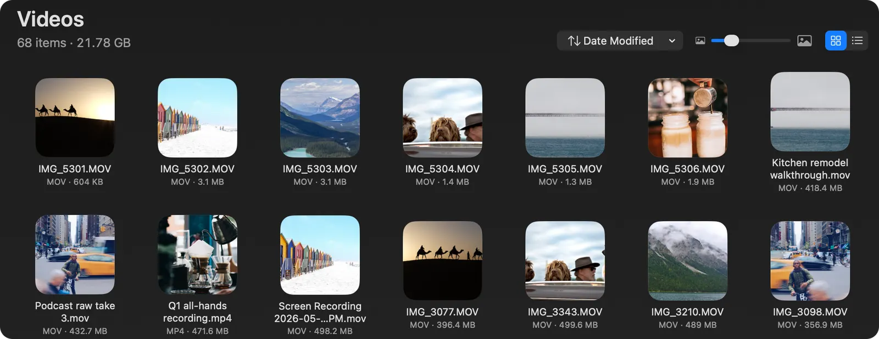Click the Podcast raw take 3.mov name

pos(75,312)
